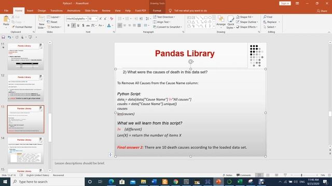Toggle strikethrough formatting
The width and height of the screenshot is (332, 186).
(x=88, y=25)
